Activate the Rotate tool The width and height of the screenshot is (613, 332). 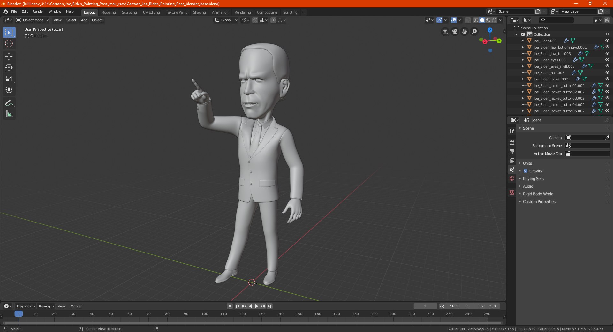tap(9, 68)
